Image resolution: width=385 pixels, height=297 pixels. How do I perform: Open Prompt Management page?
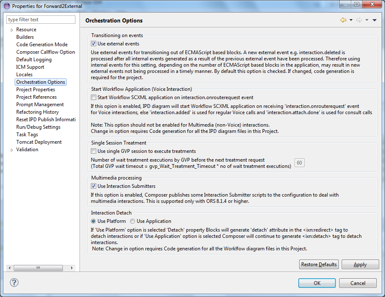[40, 104]
